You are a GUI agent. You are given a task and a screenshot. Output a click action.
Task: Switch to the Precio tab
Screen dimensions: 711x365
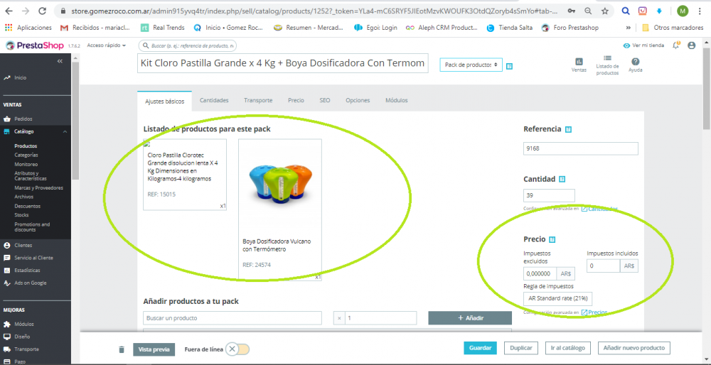[296, 101]
